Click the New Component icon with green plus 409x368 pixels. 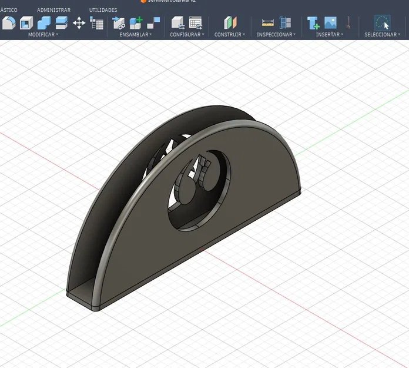tap(136, 23)
